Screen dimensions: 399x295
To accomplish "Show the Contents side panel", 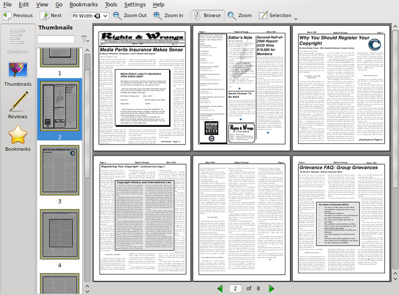I will click(x=18, y=41).
